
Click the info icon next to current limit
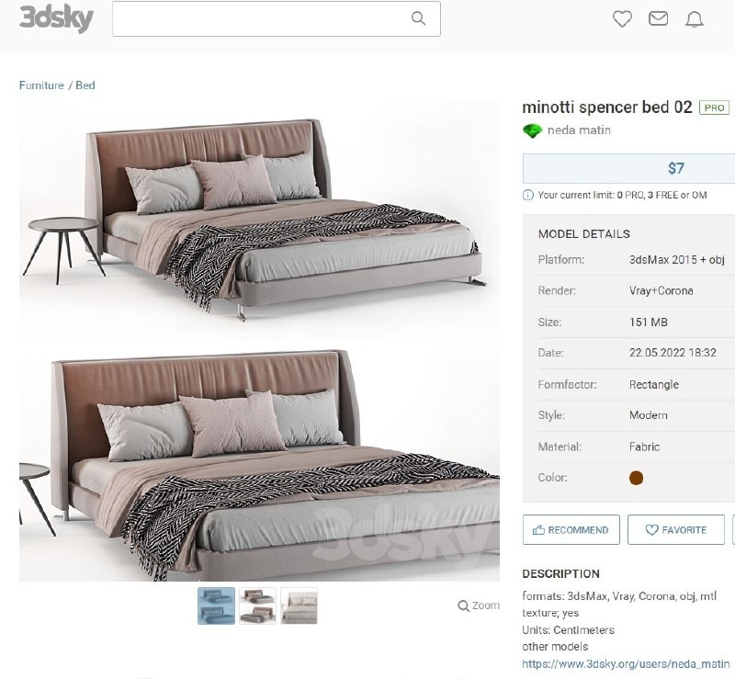point(527,195)
